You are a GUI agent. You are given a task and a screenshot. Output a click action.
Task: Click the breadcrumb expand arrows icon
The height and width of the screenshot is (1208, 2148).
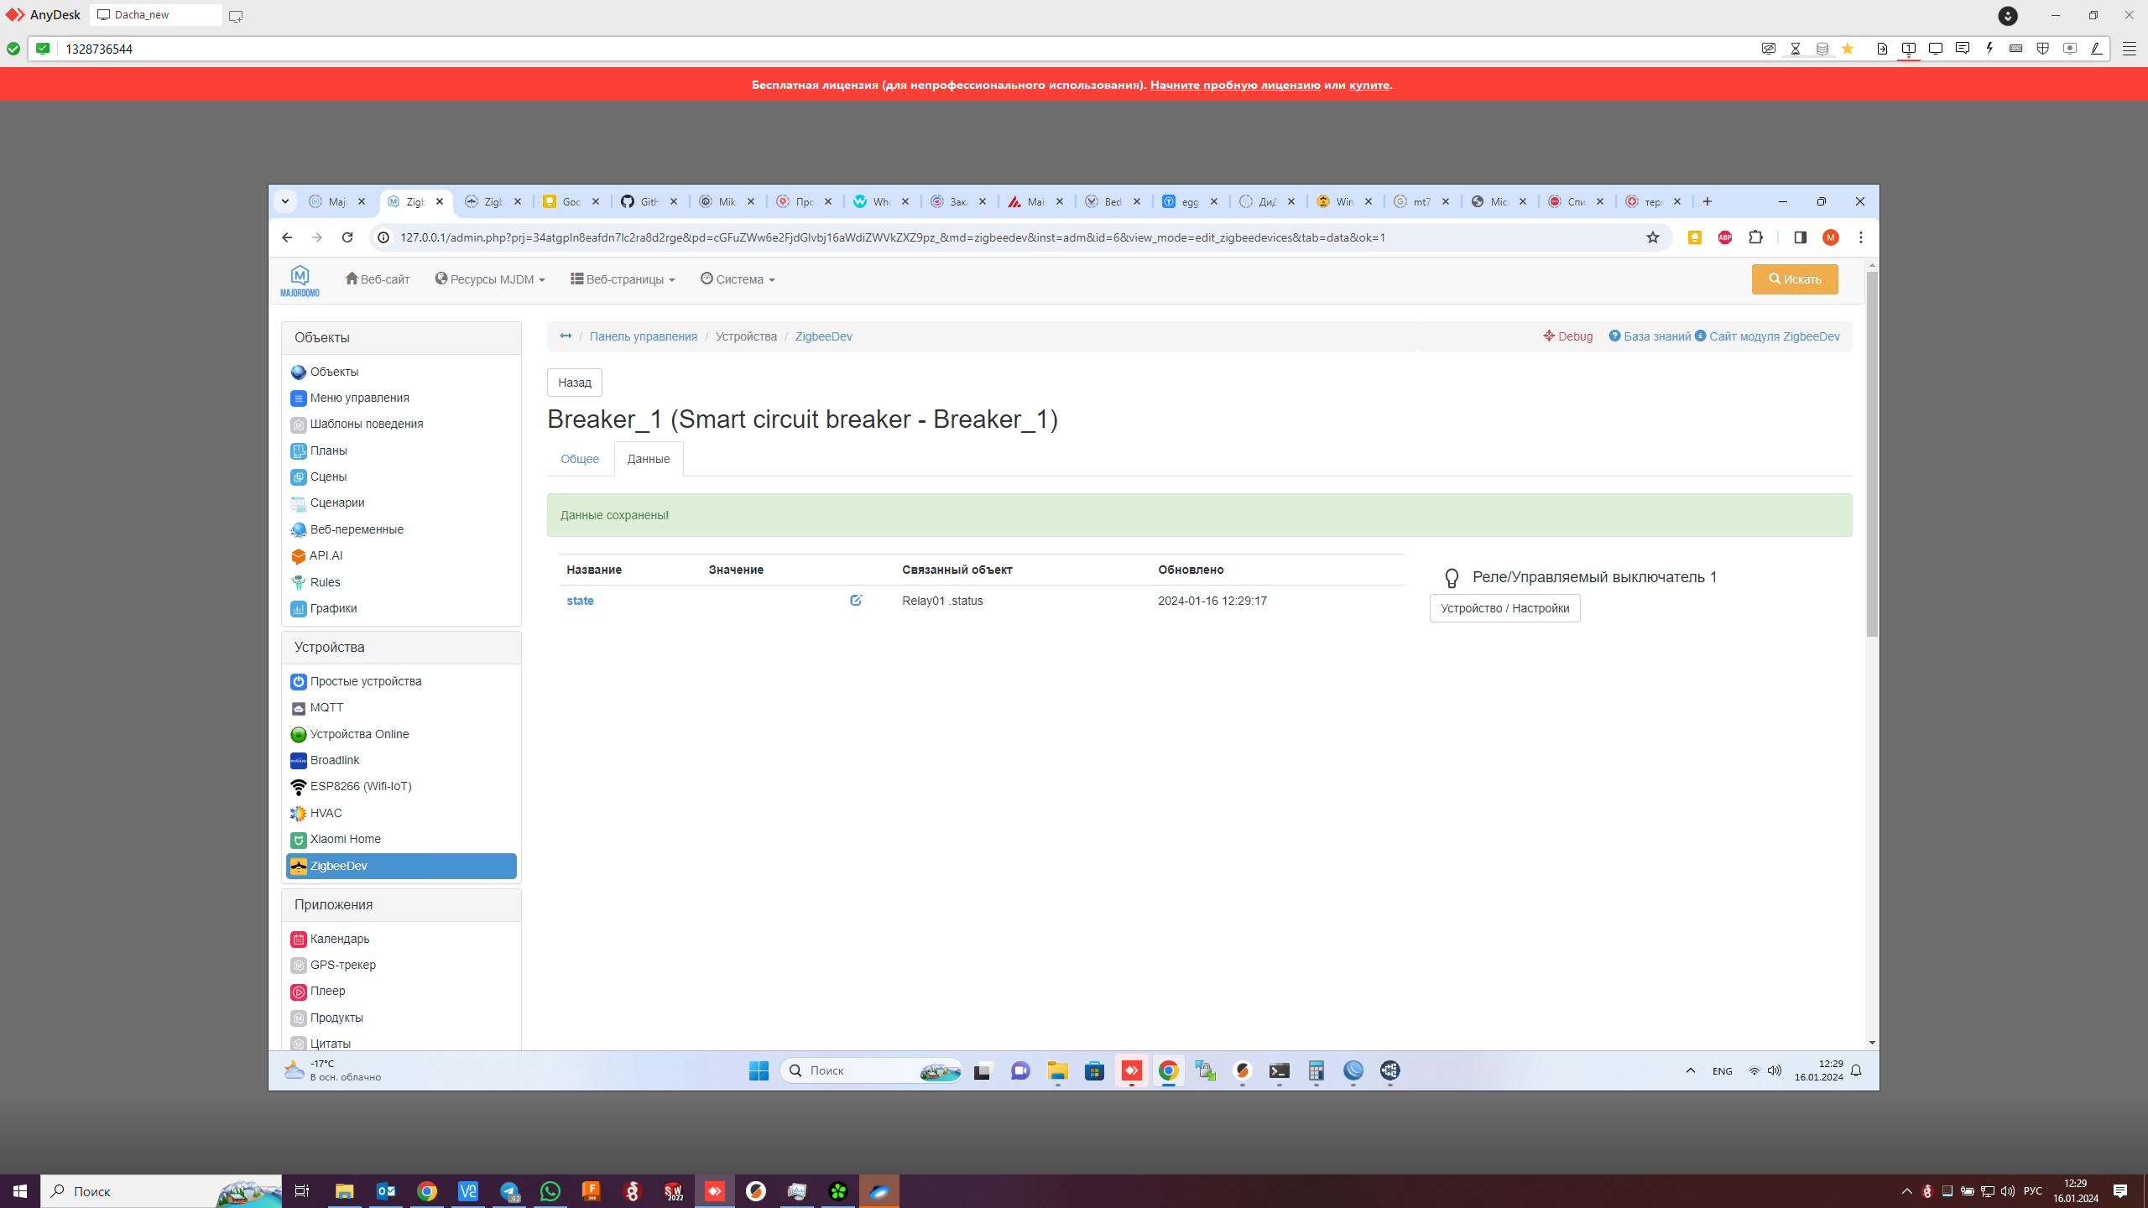coord(566,336)
